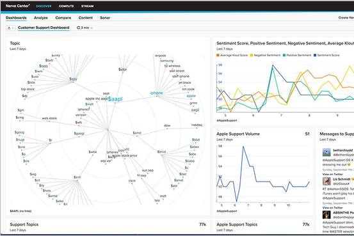Open the STREAM section
This screenshot has height=236, width=354.
[87, 6]
